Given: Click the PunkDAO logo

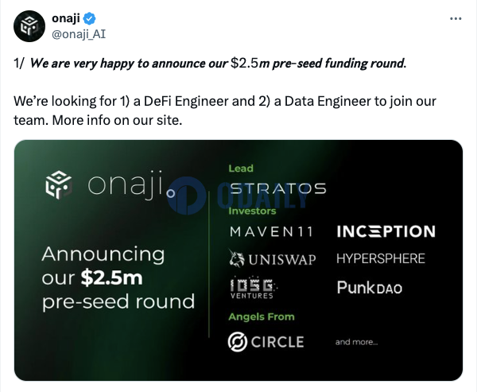Looking at the screenshot, I should pyautogui.click(x=370, y=287).
